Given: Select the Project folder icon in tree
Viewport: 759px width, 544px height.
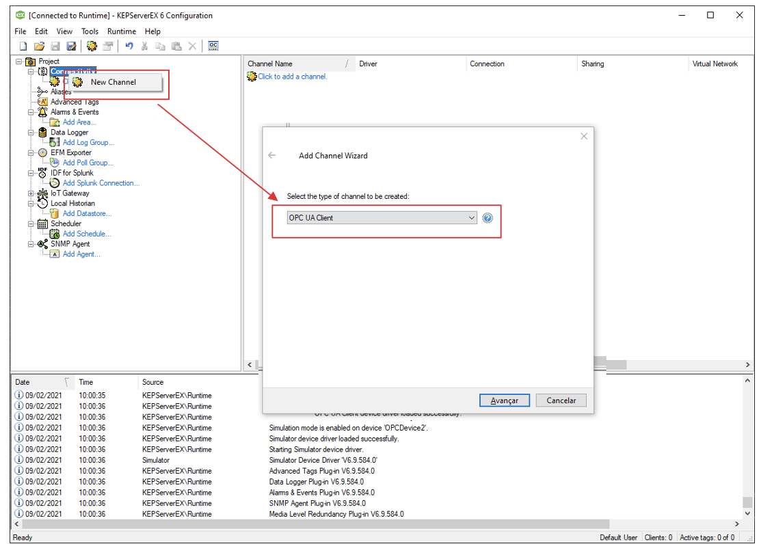Looking at the screenshot, I should click(x=31, y=62).
